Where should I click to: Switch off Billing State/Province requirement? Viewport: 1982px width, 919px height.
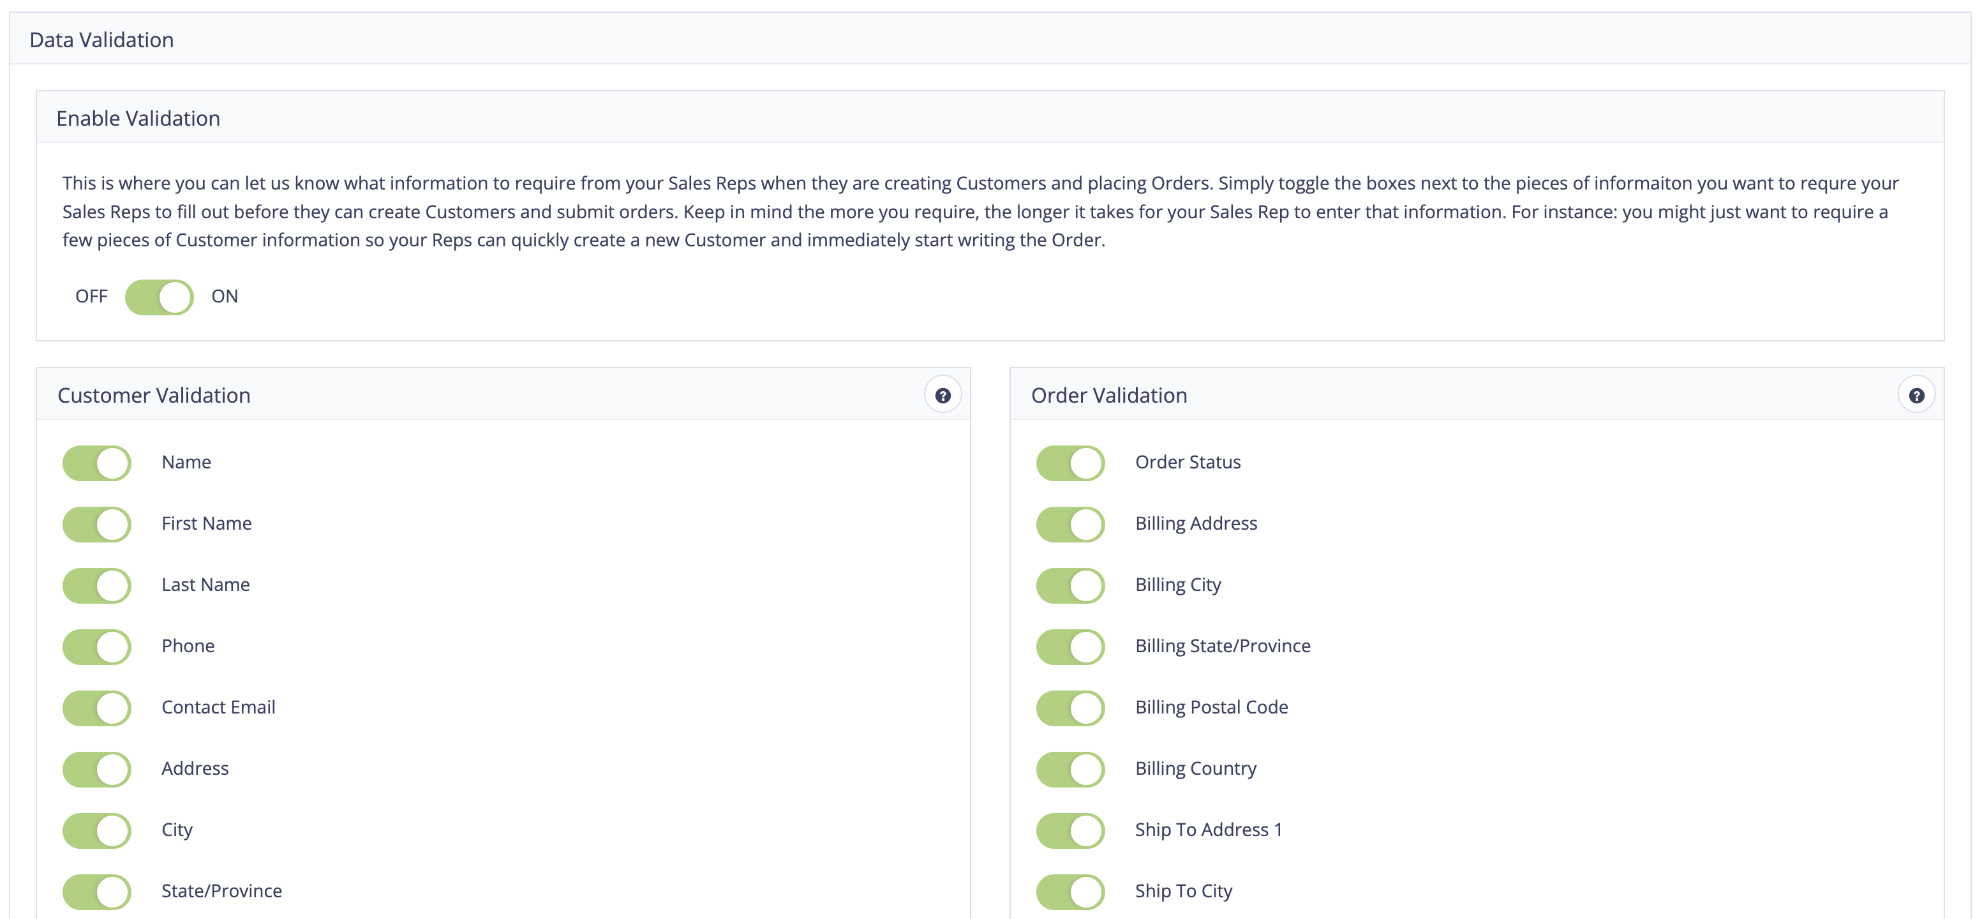1070,646
